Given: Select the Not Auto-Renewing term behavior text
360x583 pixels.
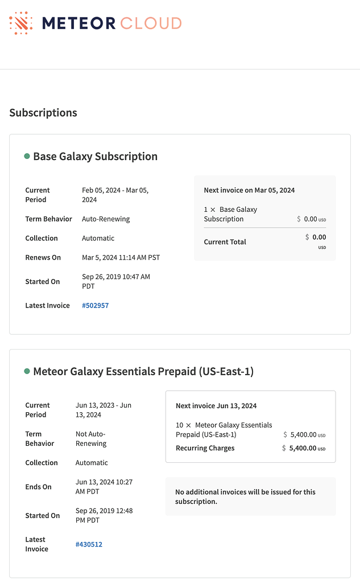Looking at the screenshot, I should point(92,438).
